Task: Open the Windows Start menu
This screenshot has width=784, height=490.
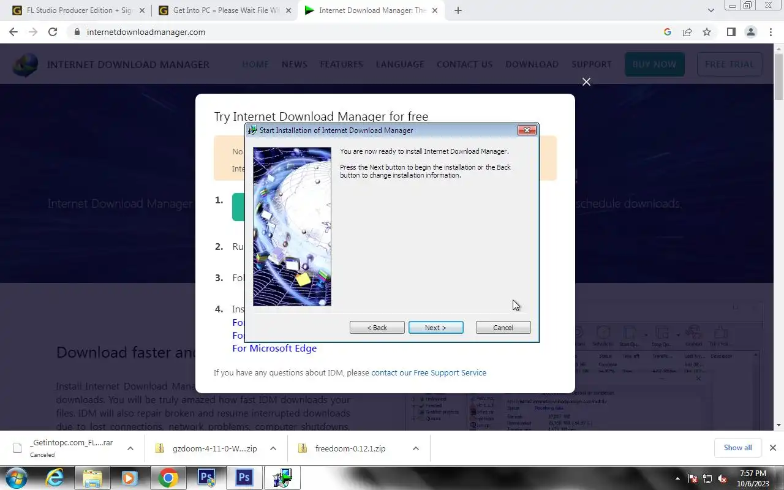Action: point(16,478)
